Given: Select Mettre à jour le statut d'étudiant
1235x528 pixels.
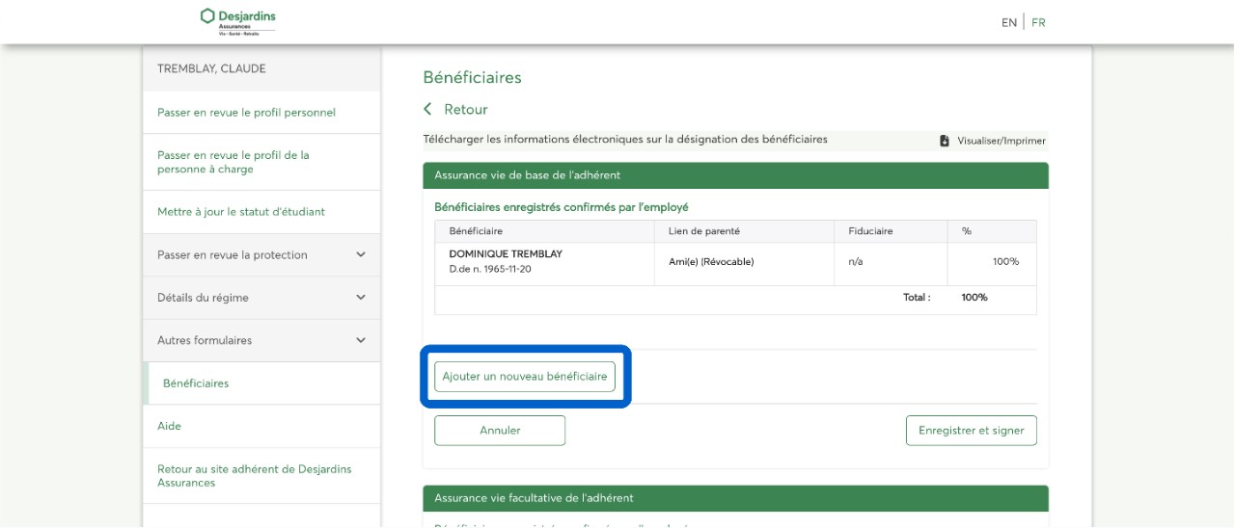Looking at the screenshot, I should [x=240, y=212].
